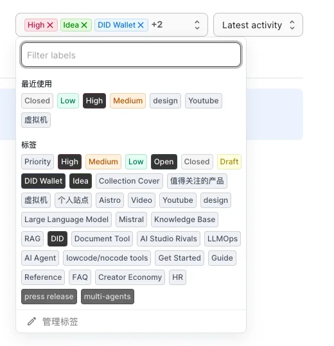Deselect the Idea label in the 标签 list
The image size is (334, 346).
pos(80,181)
